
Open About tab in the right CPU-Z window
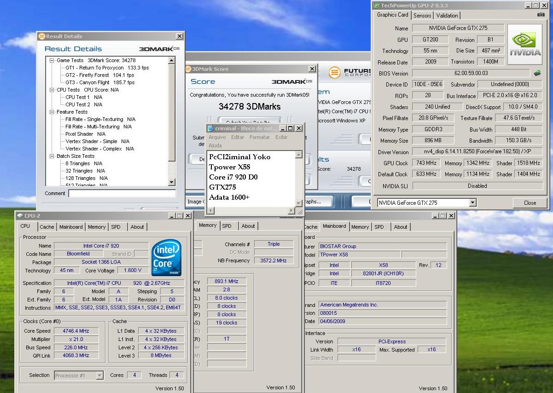401,227
